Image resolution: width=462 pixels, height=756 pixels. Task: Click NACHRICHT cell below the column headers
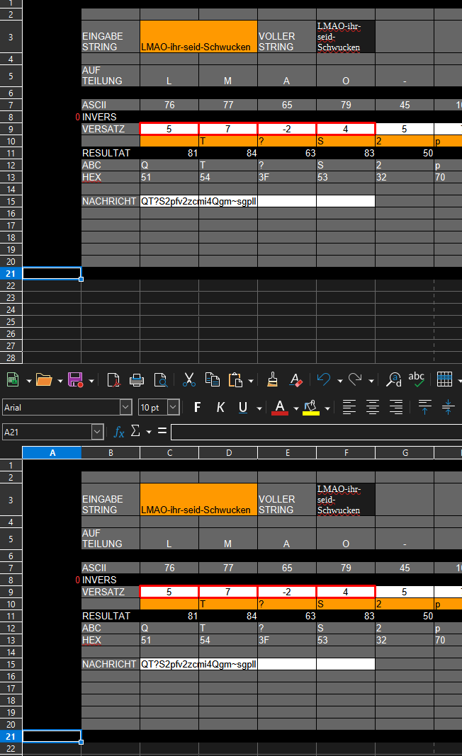point(111,664)
